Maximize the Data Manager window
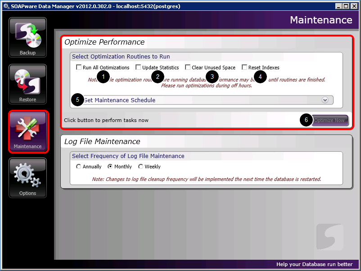Image resolution: width=361 pixels, height=271 pixels. 346,6
